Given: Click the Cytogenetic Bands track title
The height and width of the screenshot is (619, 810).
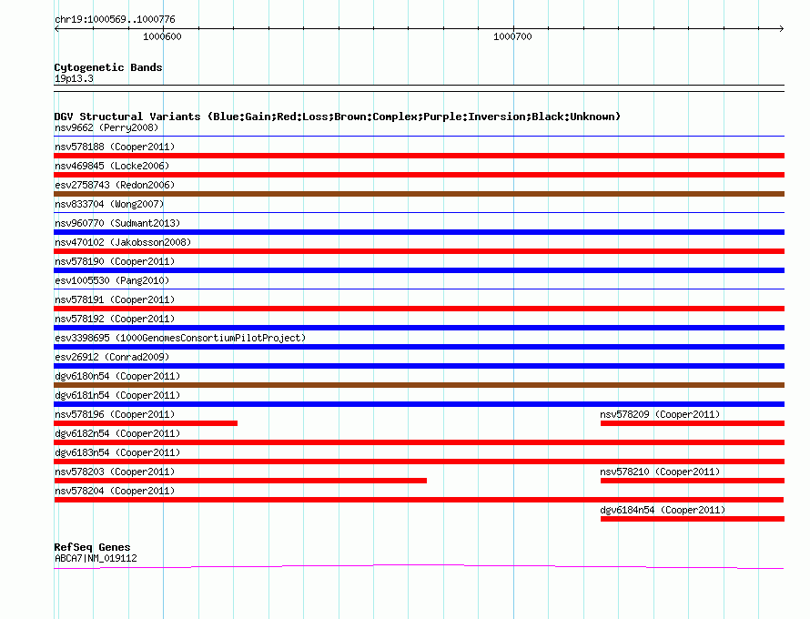Looking at the screenshot, I should coord(108,67).
